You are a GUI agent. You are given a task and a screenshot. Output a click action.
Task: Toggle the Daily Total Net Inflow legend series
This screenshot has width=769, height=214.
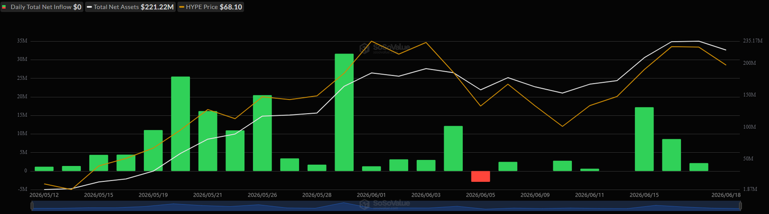click(42, 7)
